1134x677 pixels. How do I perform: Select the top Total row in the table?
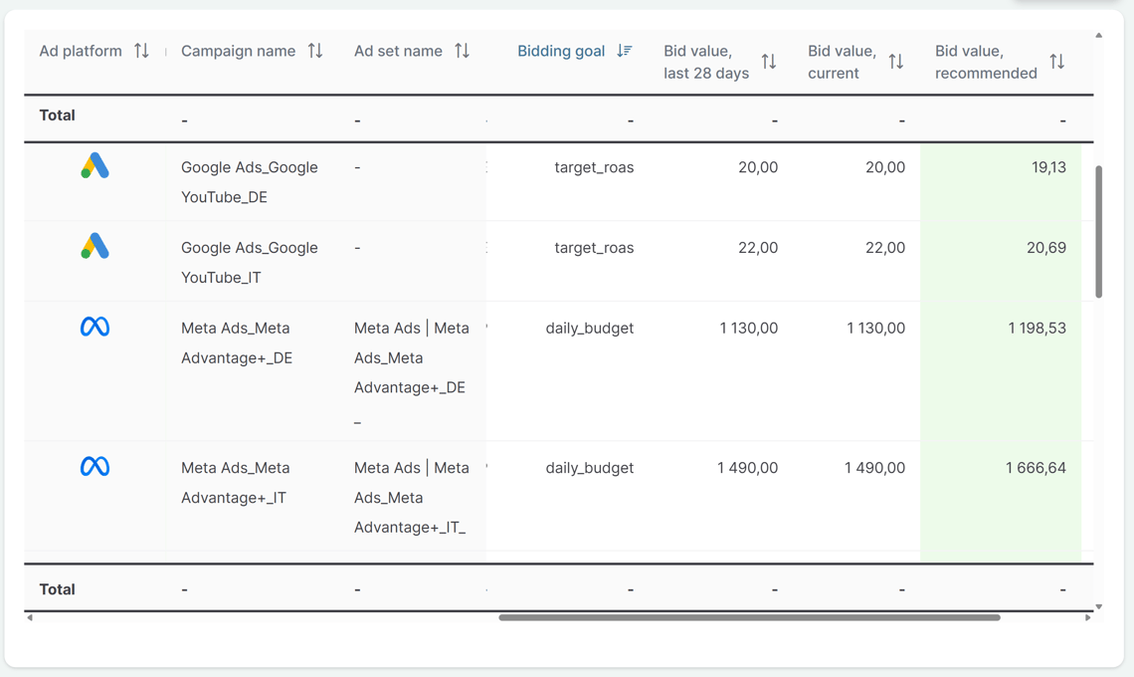click(x=57, y=115)
